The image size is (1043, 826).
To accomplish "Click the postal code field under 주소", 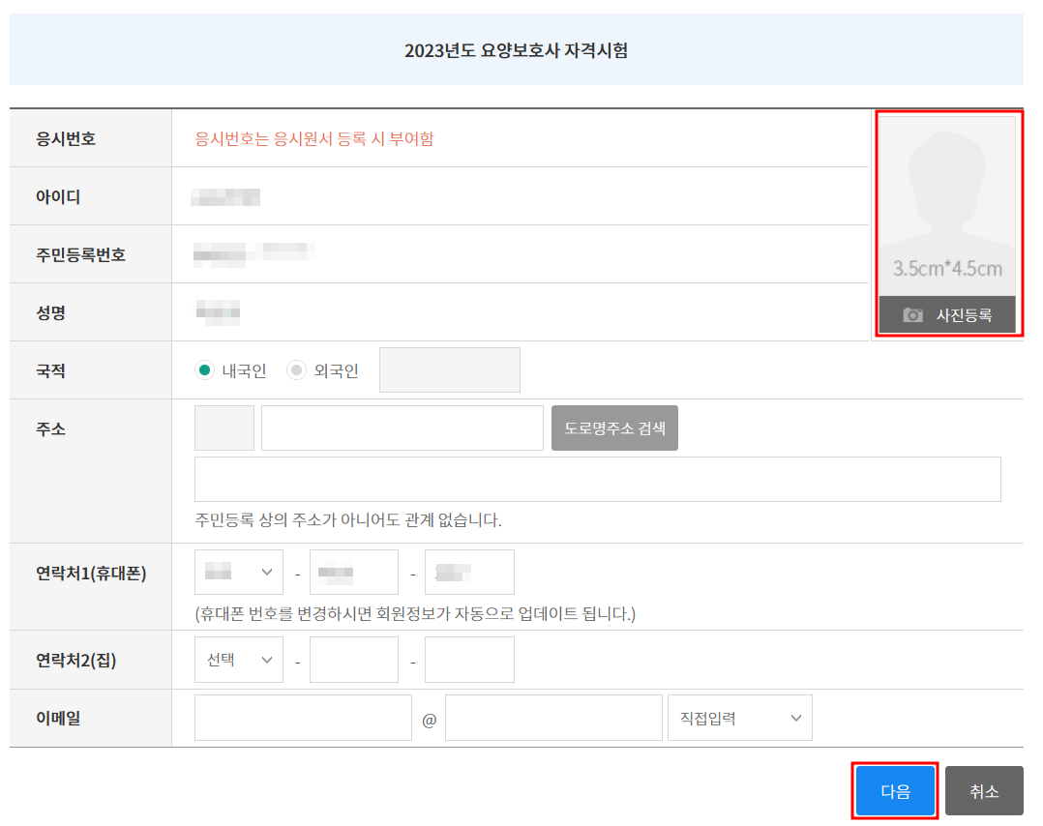I will 223,428.
